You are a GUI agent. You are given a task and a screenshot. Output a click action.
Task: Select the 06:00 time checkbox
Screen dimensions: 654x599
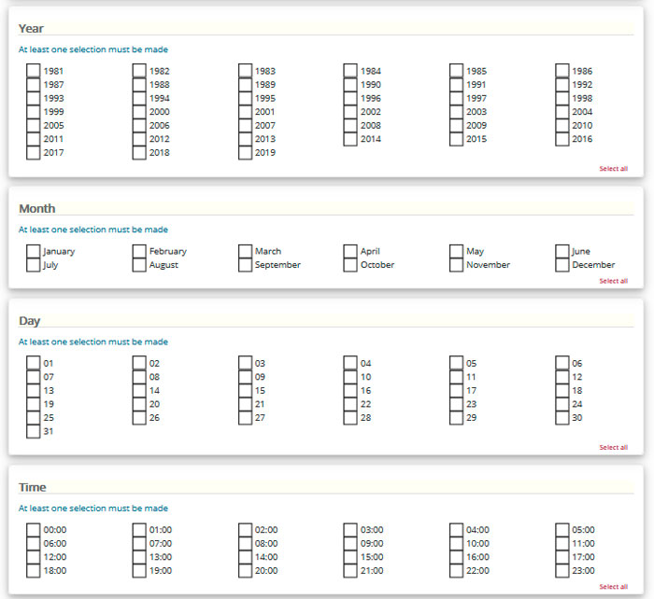click(x=34, y=543)
